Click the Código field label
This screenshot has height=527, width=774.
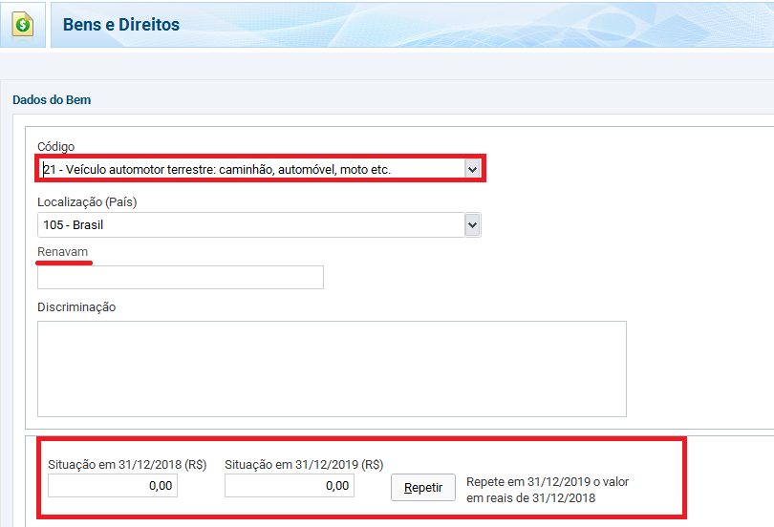coord(55,146)
